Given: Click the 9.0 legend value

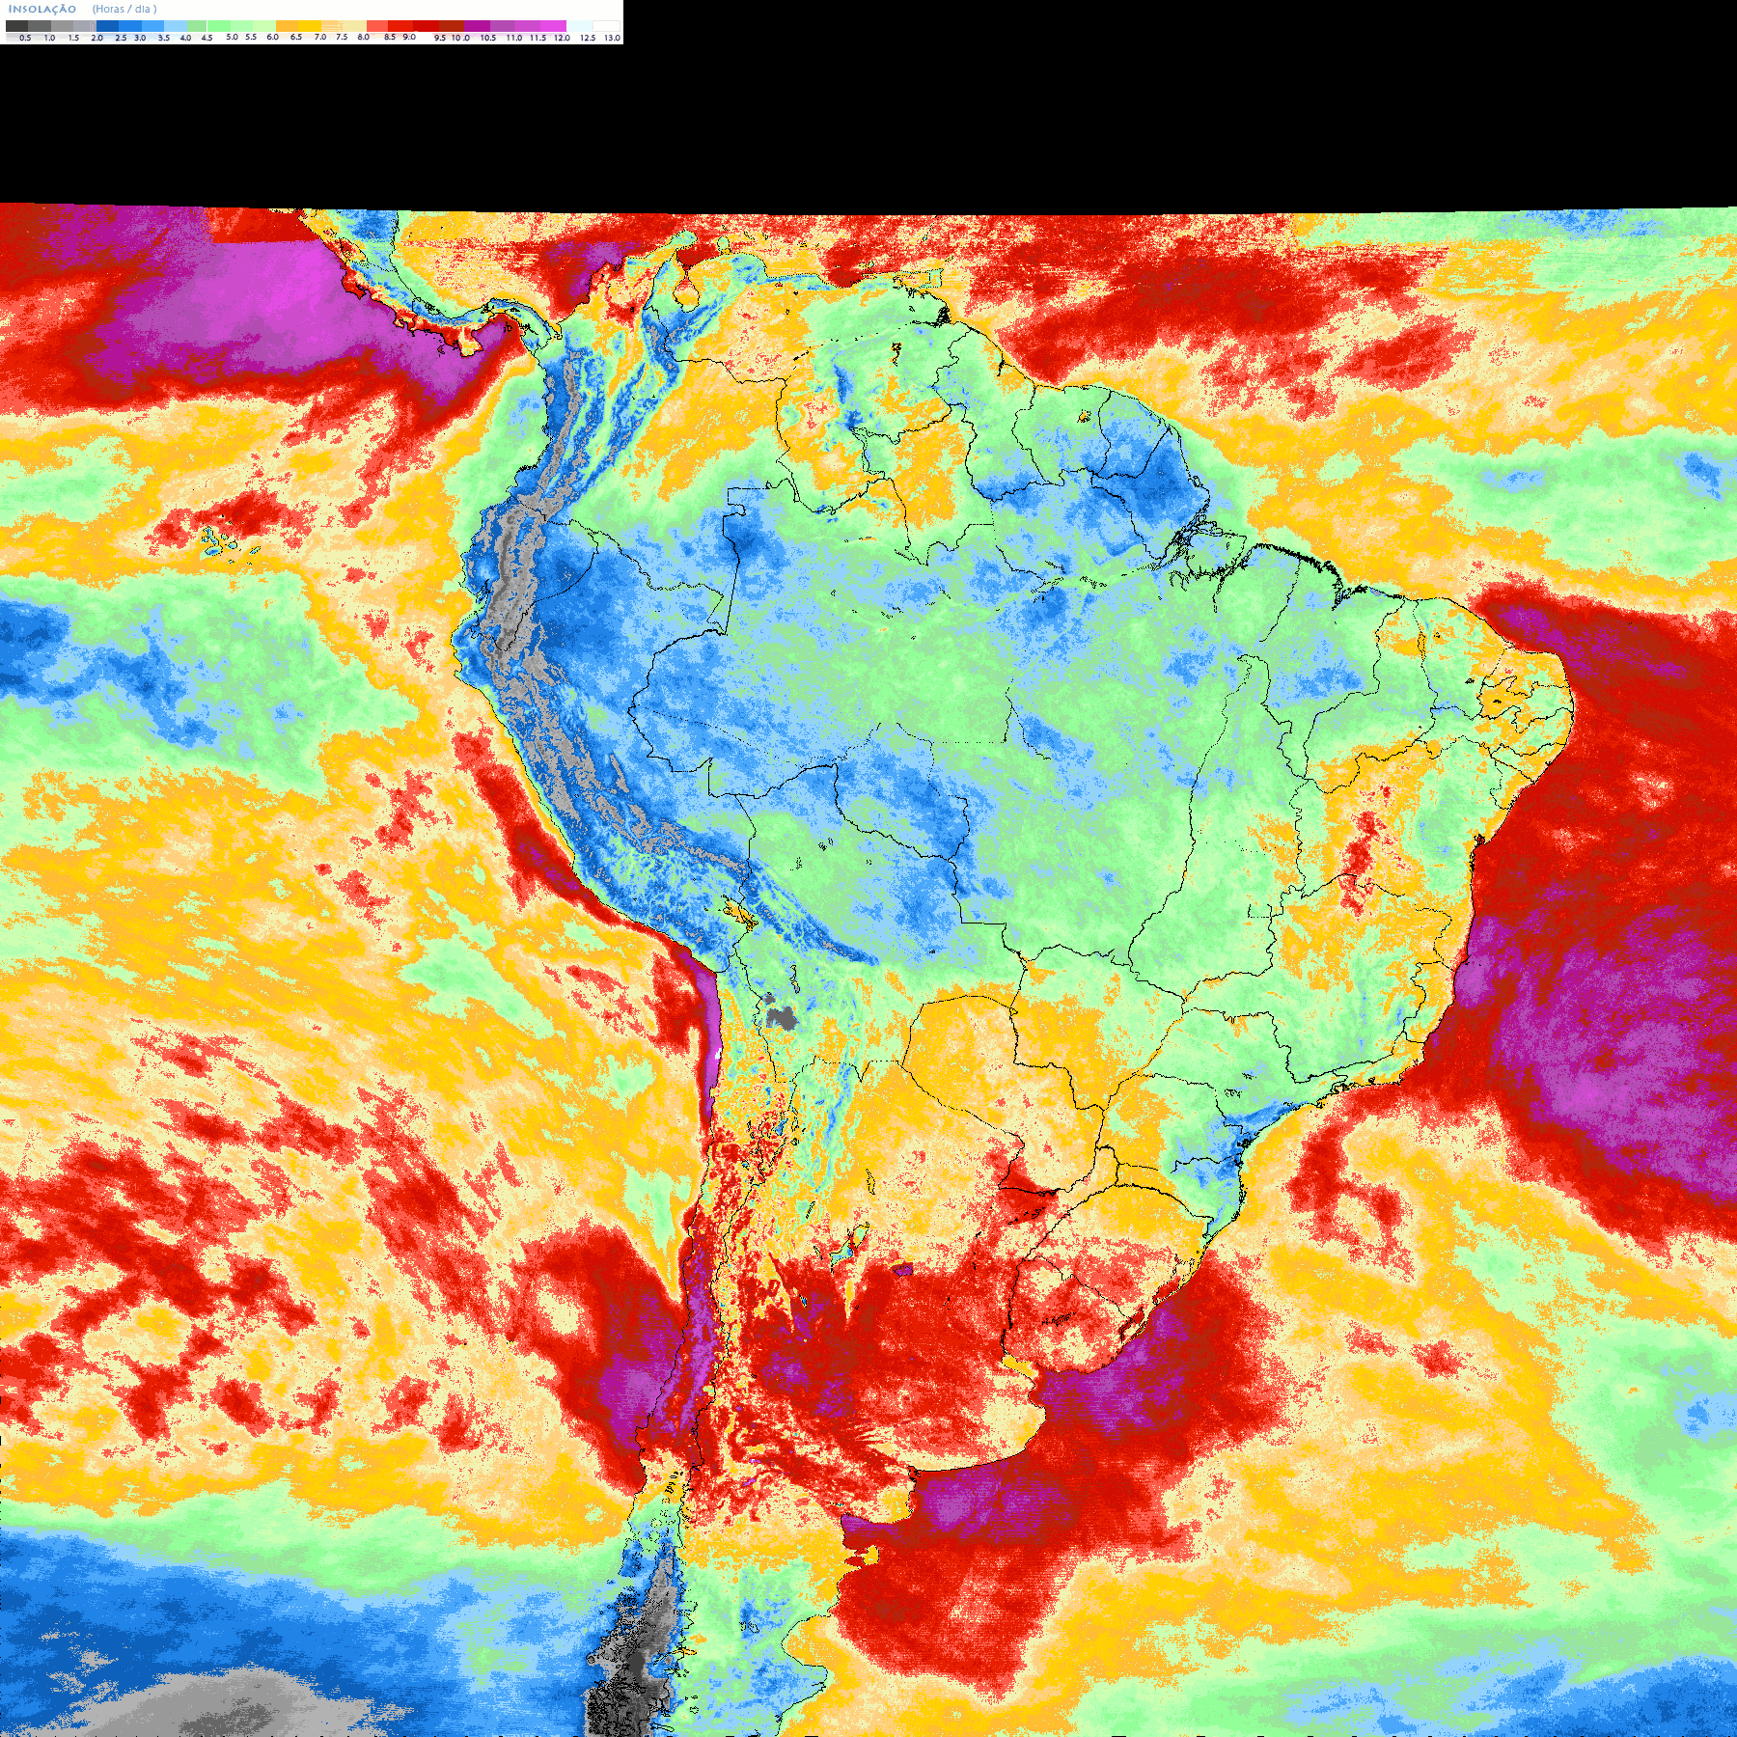Looking at the screenshot, I should tap(409, 37).
